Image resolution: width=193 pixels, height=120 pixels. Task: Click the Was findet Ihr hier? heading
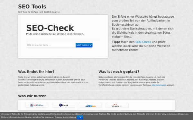36,72
